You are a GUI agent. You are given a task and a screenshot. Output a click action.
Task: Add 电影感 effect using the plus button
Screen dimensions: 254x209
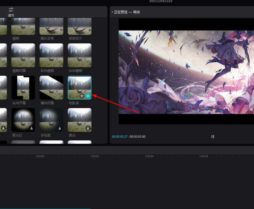(x=88, y=96)
